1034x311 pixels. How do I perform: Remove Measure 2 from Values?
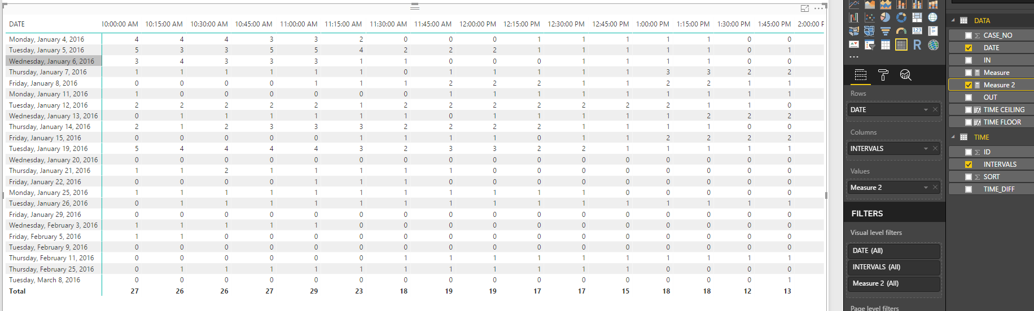[x=935, y=188]
